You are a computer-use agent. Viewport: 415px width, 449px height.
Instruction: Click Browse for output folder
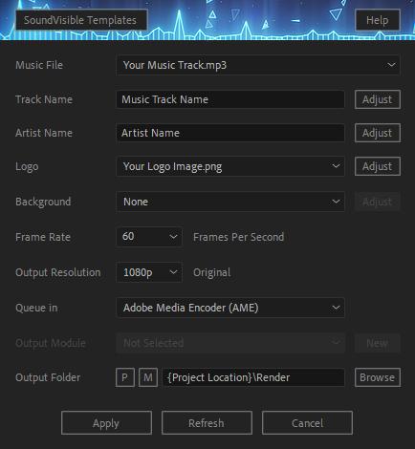[x=378, y=377]
